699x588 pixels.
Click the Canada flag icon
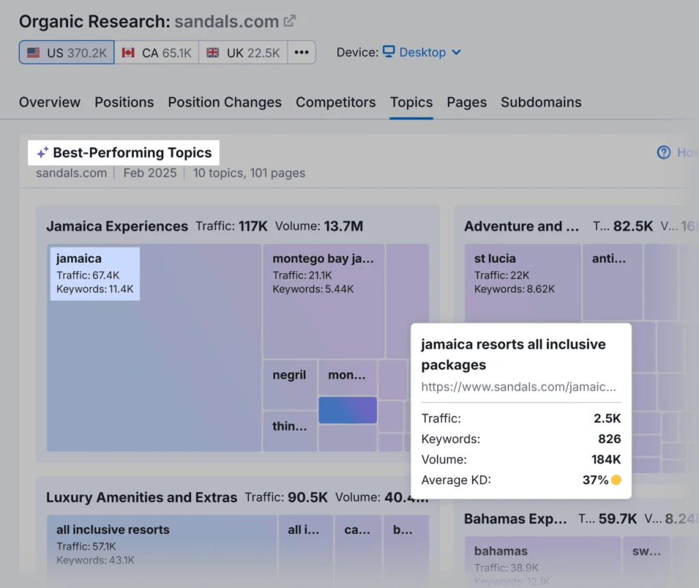[x=128, y=53]
